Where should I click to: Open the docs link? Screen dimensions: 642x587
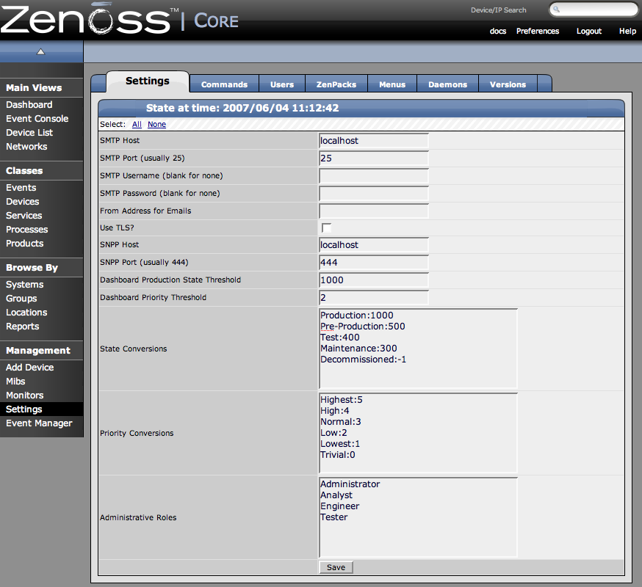pos(498,31)
